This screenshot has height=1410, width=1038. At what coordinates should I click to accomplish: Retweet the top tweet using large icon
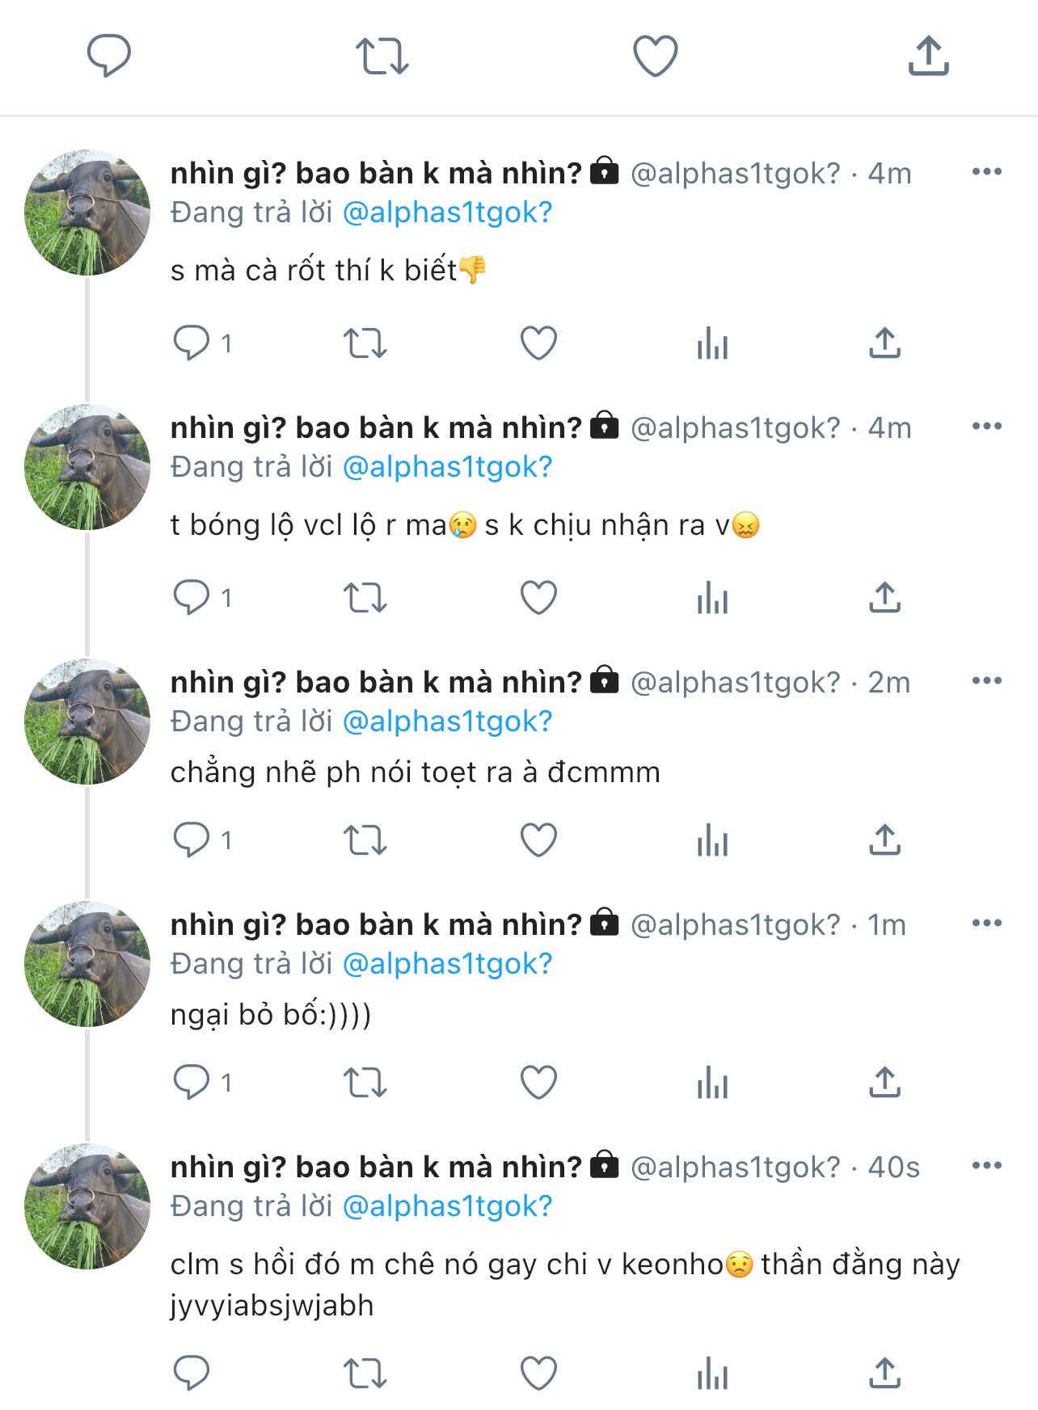382,57
